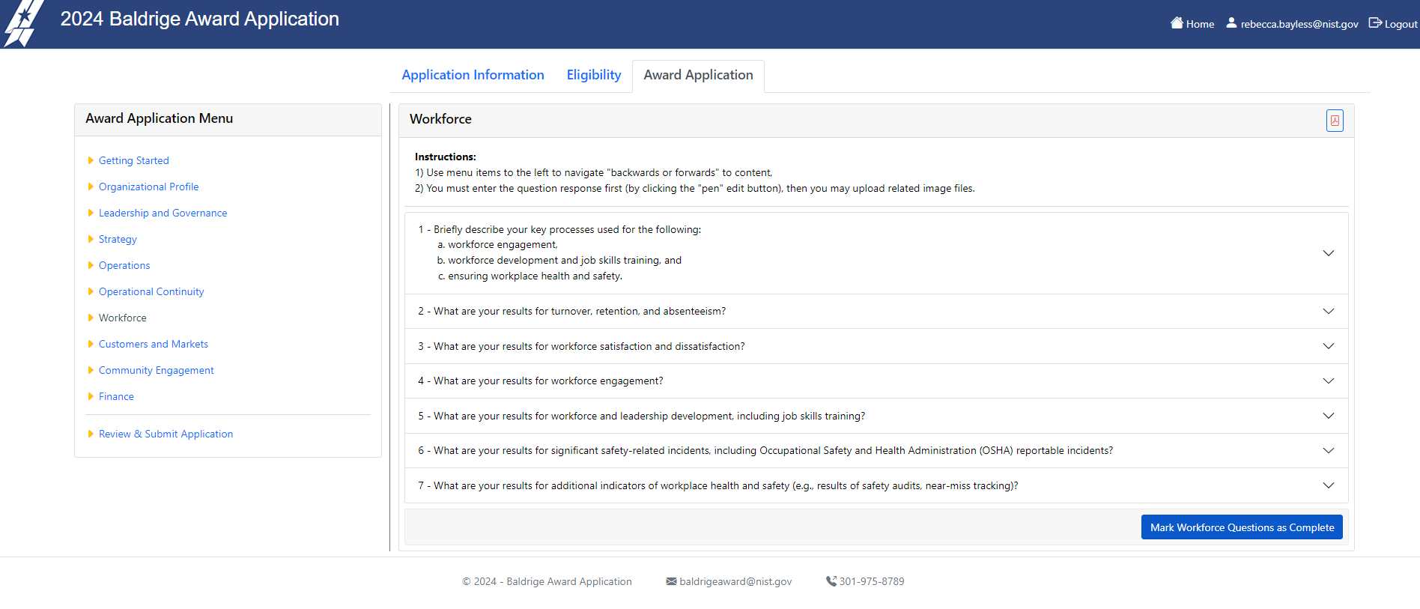Click Mark Workforce Questions as Complete button
This screenshot has width=1420, height=609.
pyautogui.click(x=1241, y=527)
